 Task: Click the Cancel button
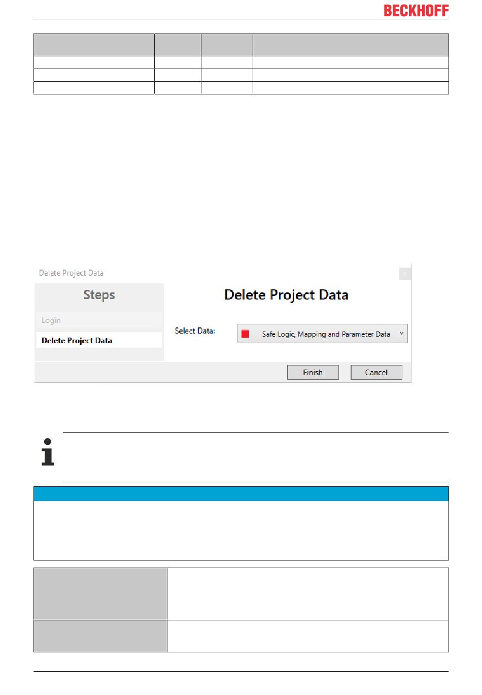point(376,372)
